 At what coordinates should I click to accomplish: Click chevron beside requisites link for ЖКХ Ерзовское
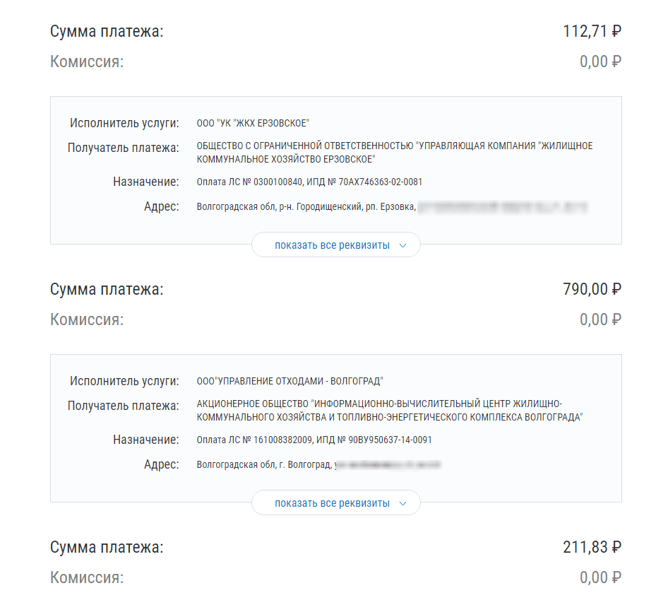pos(402,245)
